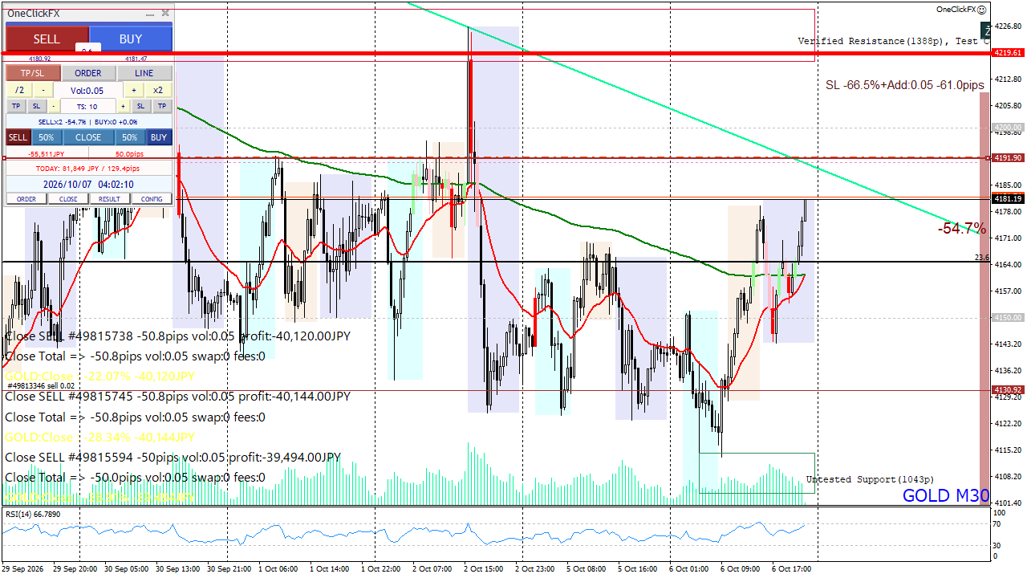Decrease volume with minus left of Vol:0.05
Viewport: 1027px width, 578px height.
43,91
